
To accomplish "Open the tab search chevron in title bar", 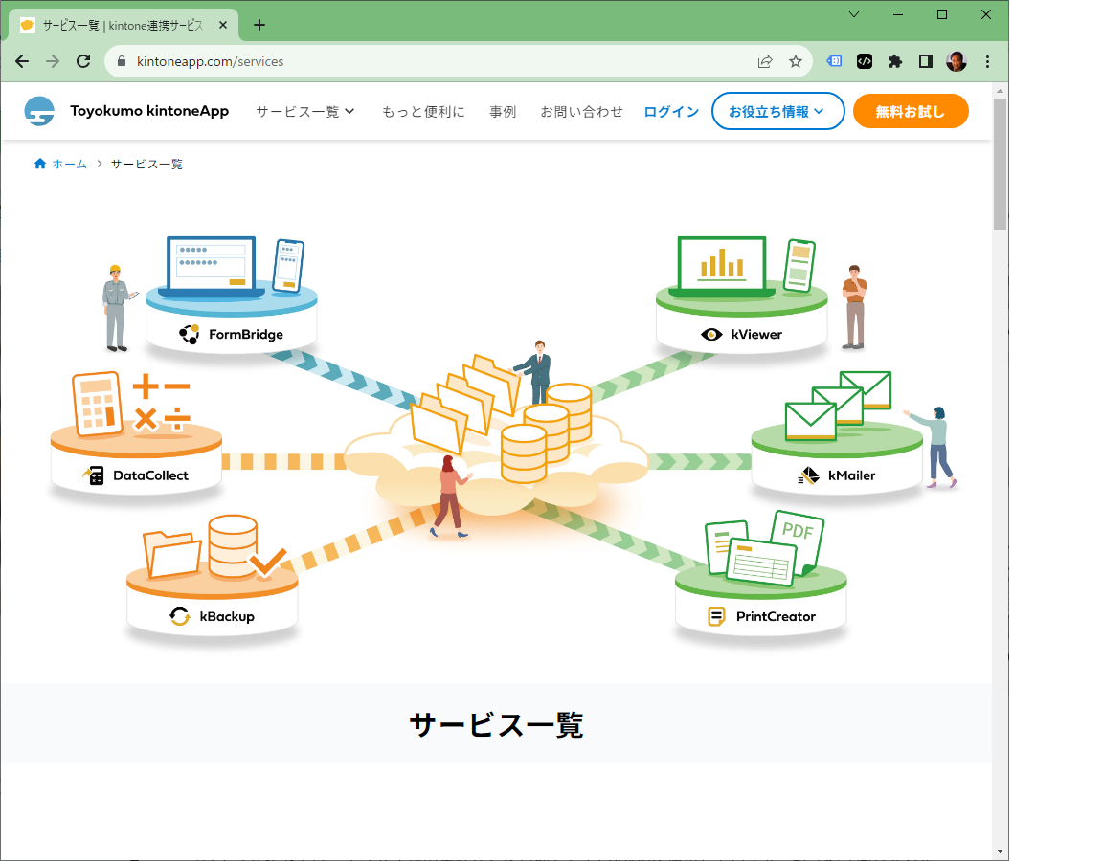I will tap(854, 14).
